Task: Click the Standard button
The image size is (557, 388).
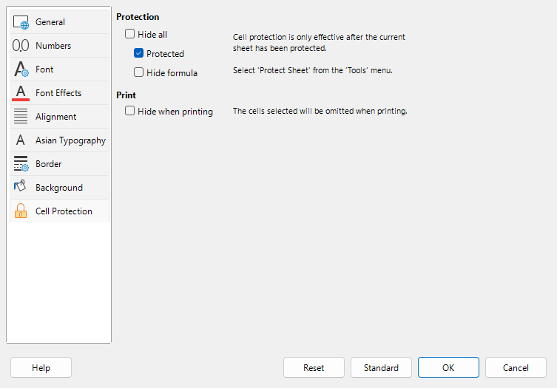Action: coord(381,367)
